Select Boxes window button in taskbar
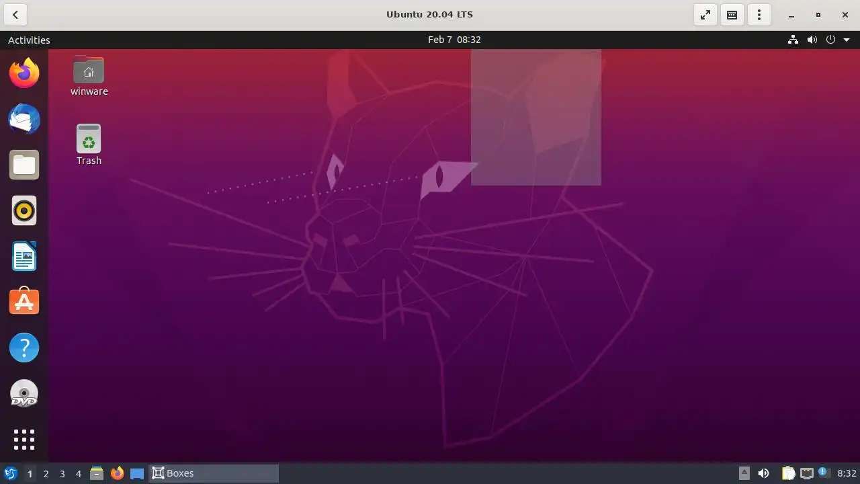860x484 pixels. (x=214, y=473)
